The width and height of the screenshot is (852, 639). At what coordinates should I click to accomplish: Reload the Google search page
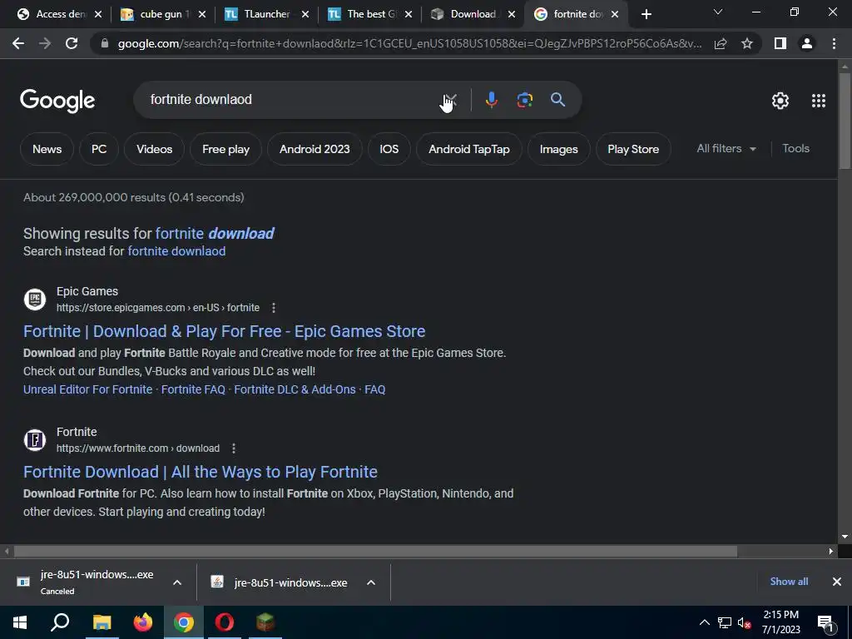point(72,43)
